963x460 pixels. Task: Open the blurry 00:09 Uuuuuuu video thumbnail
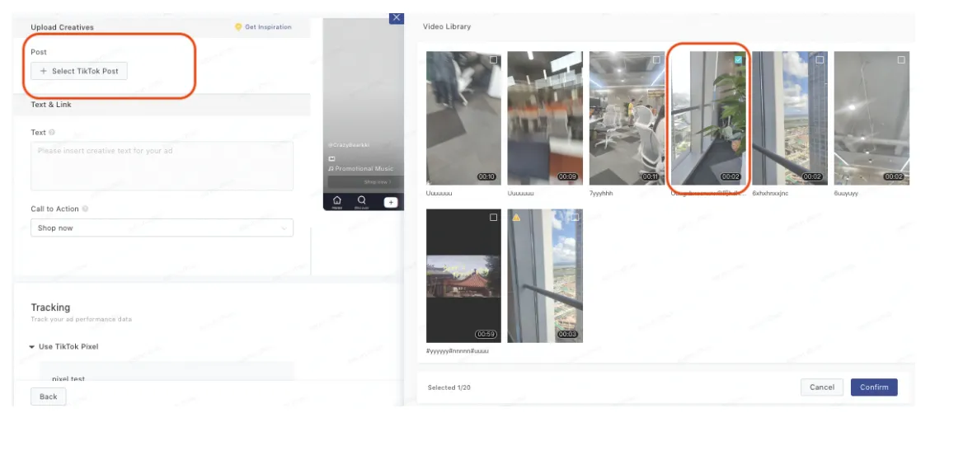545,118
